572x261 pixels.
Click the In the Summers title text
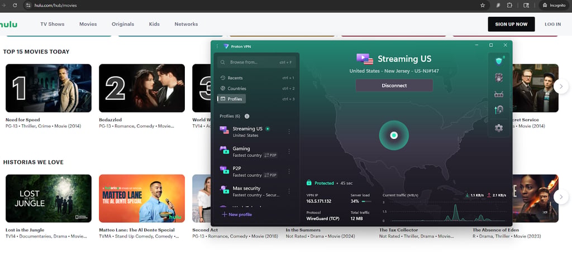303,230
